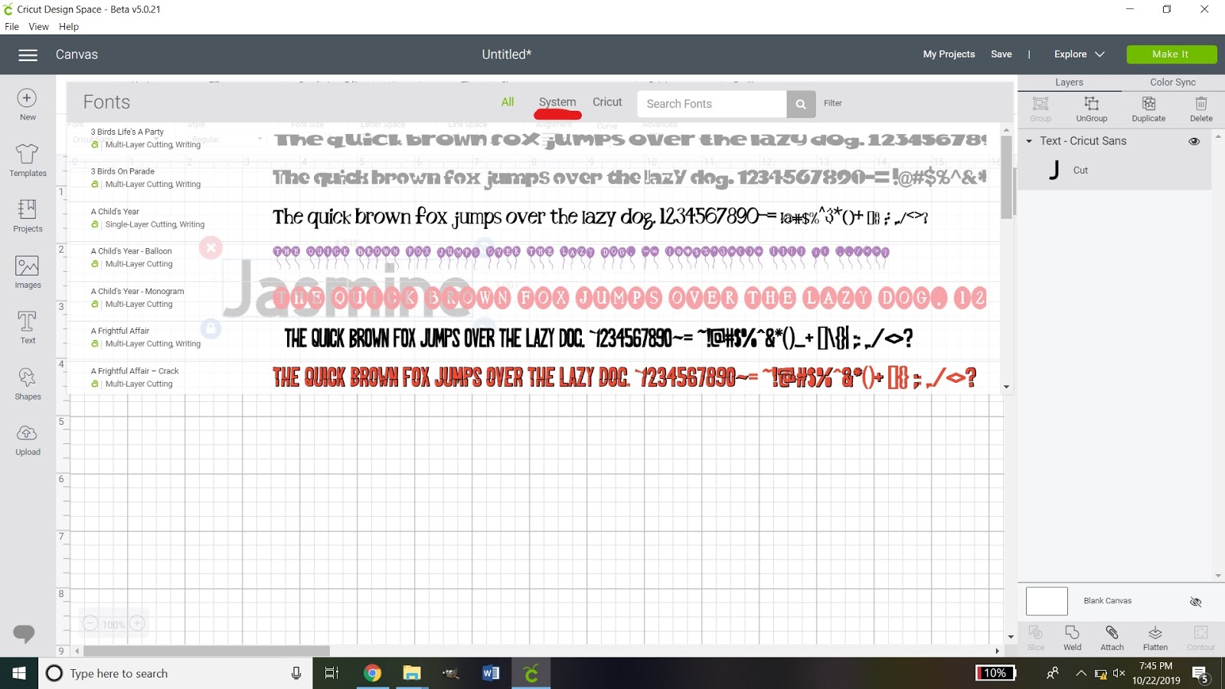1225x689 pixels.
Task: Click the canvas horizontal scrollbar
Action: 207,651
